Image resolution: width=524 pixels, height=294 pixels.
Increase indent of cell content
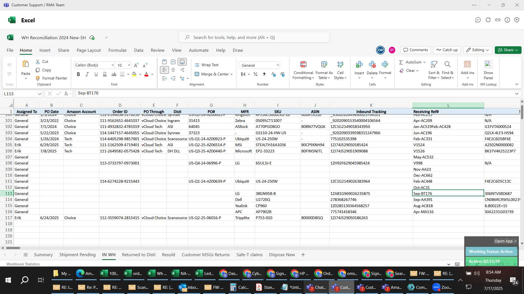173,78
